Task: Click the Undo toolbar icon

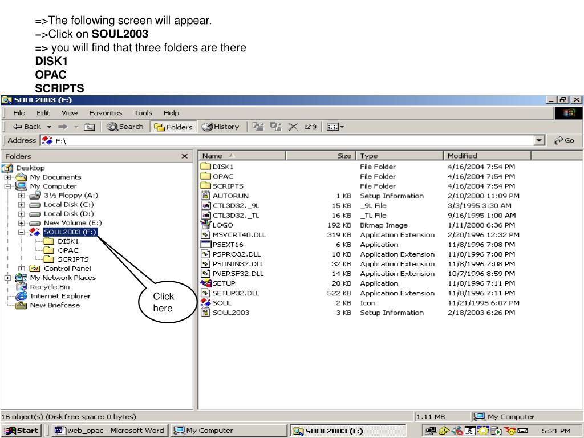Action: pyautogui.click(x=310, y=127)
